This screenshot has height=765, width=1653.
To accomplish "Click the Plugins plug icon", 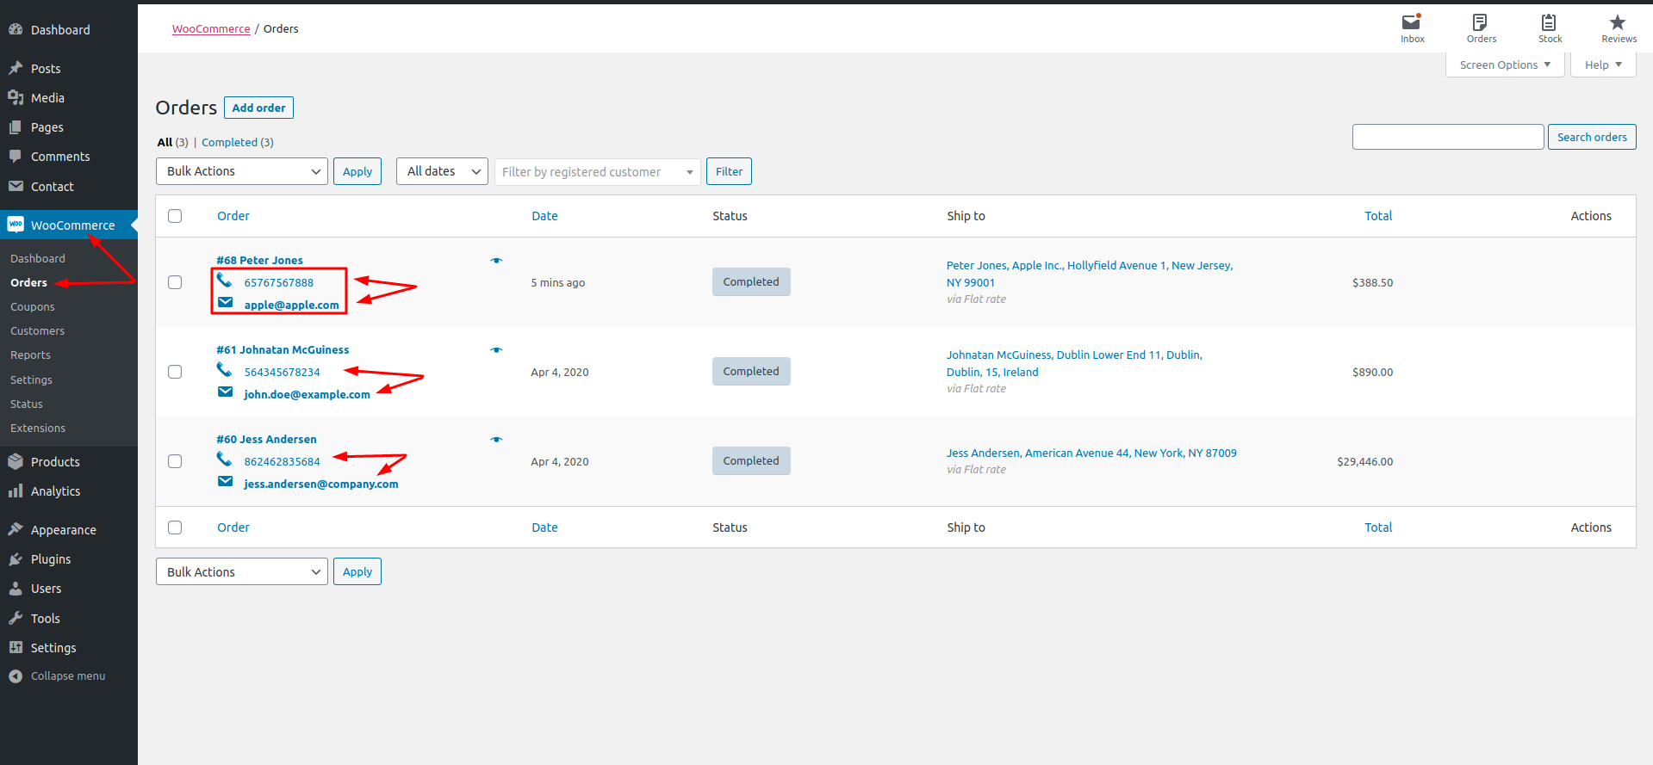I will click(16, 558).
